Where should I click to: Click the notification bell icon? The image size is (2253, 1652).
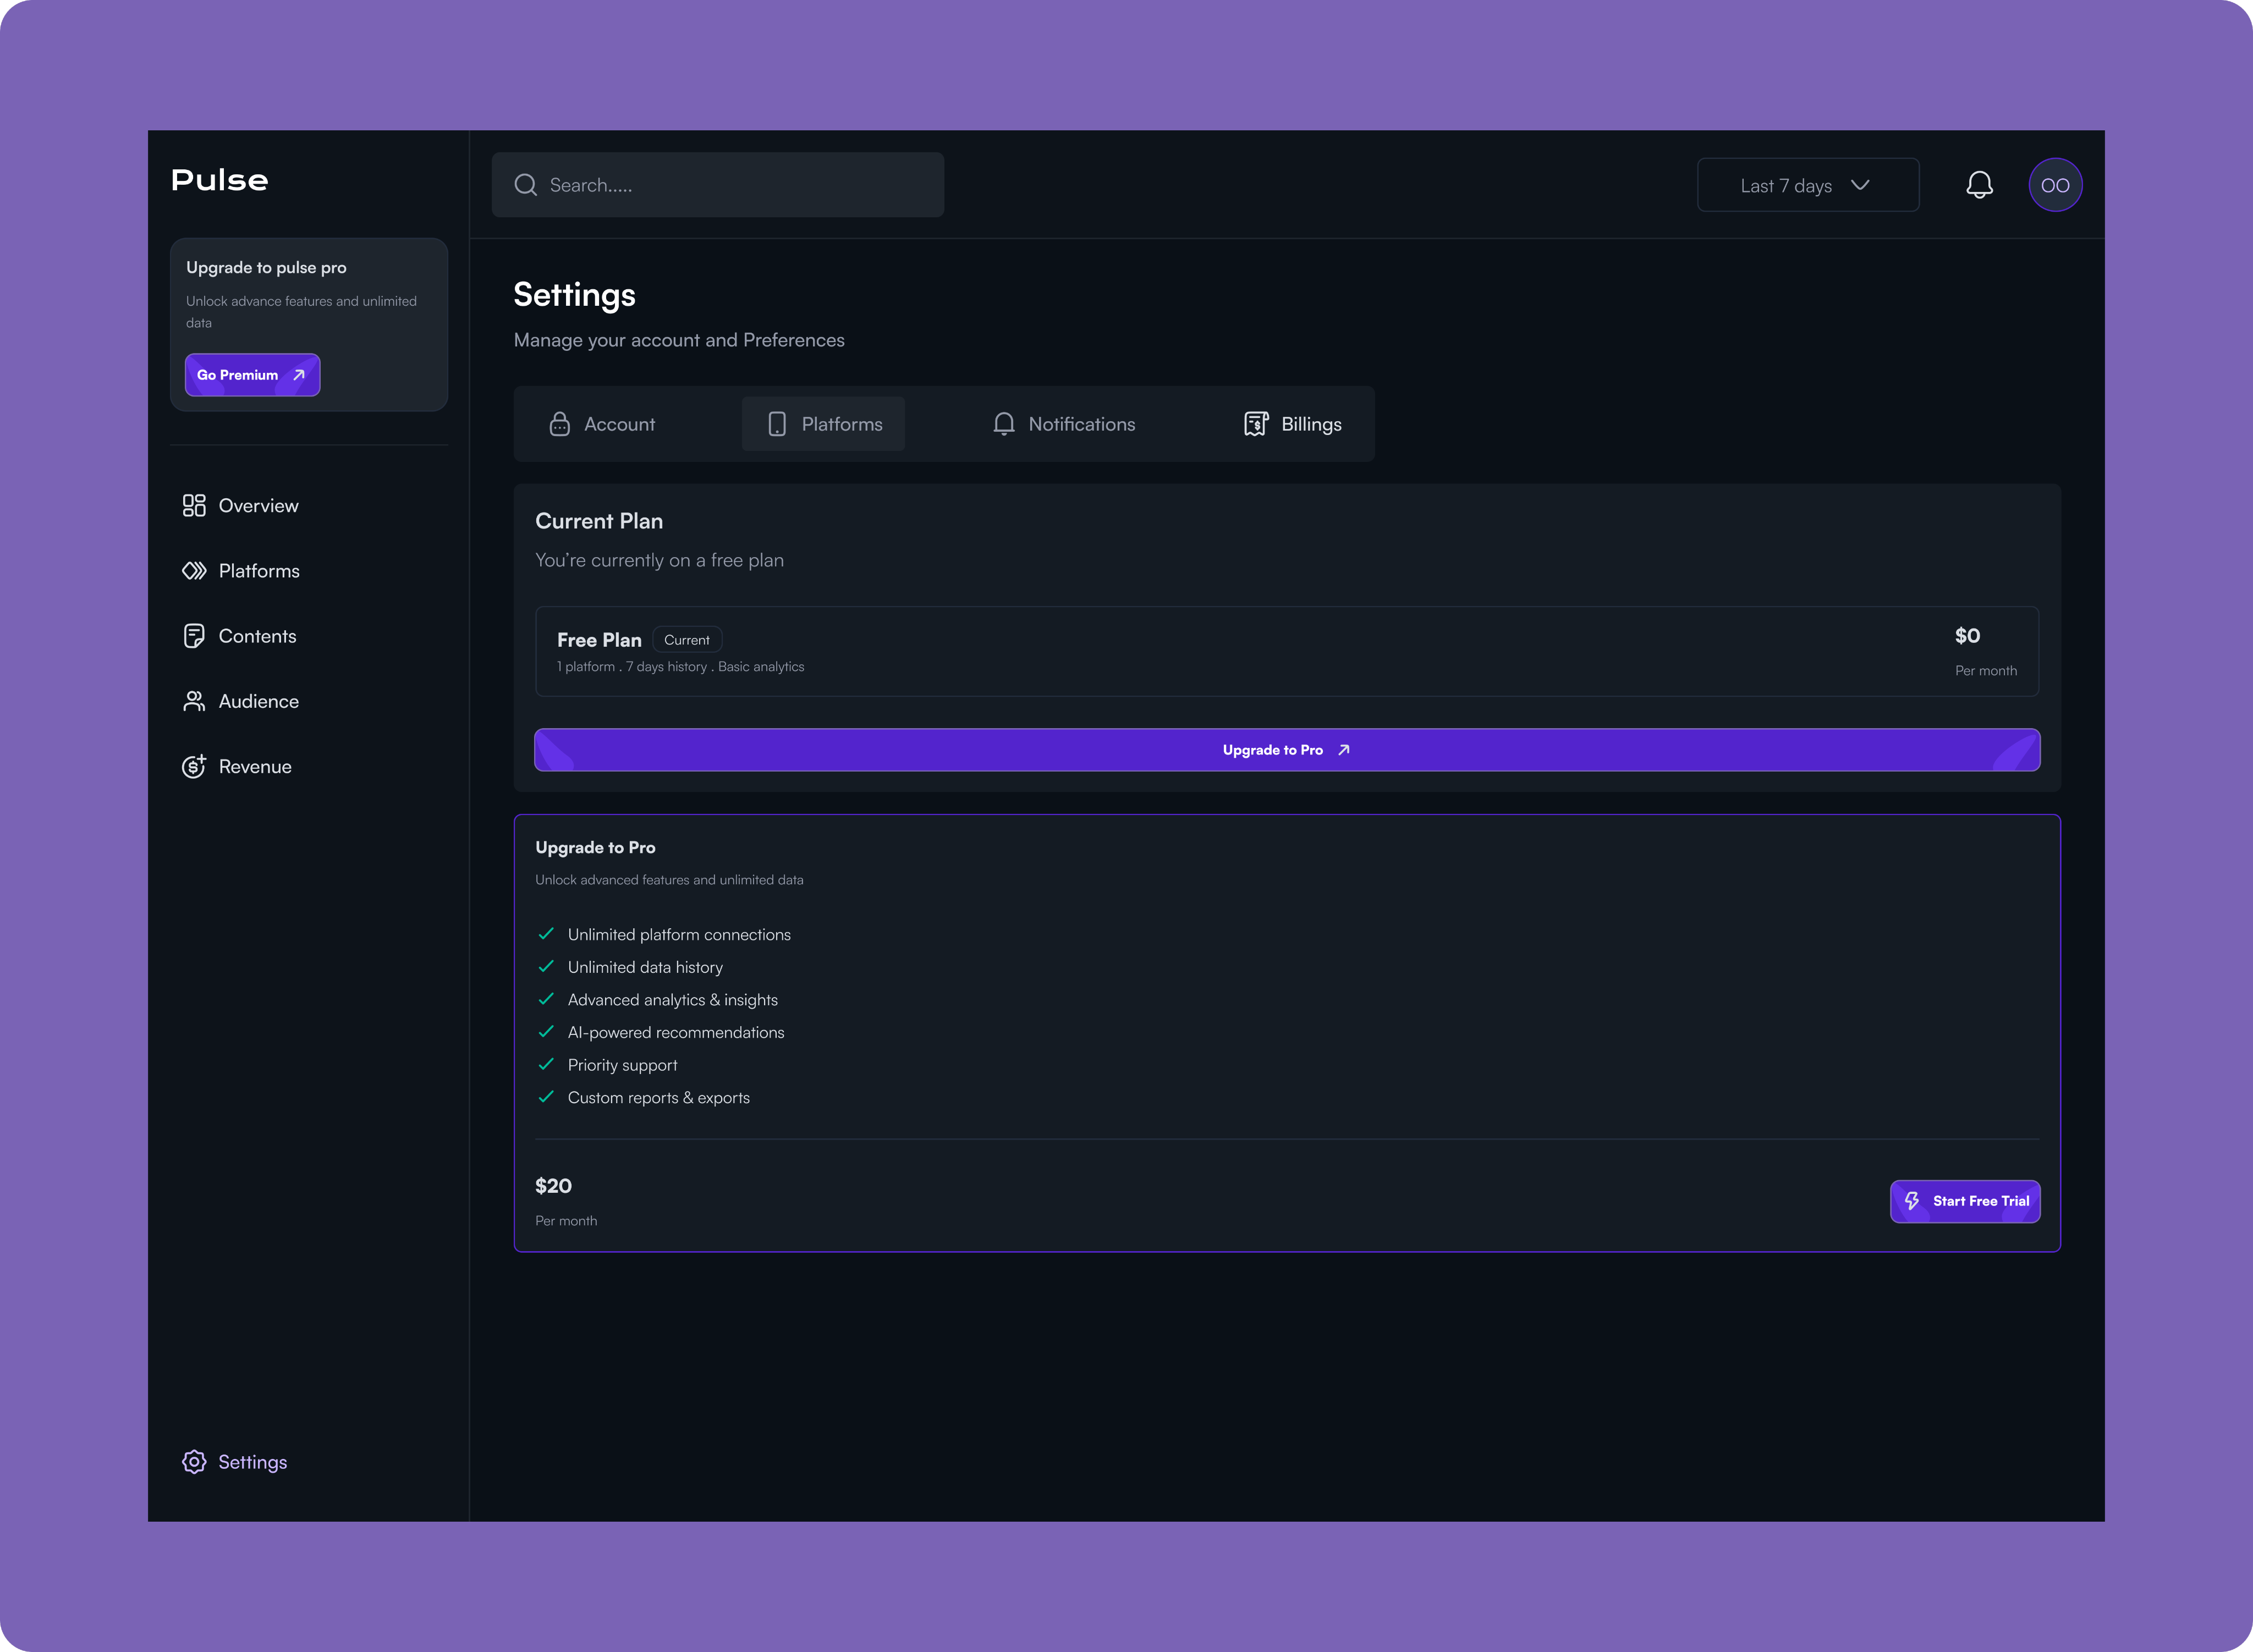pos(1979,185)
